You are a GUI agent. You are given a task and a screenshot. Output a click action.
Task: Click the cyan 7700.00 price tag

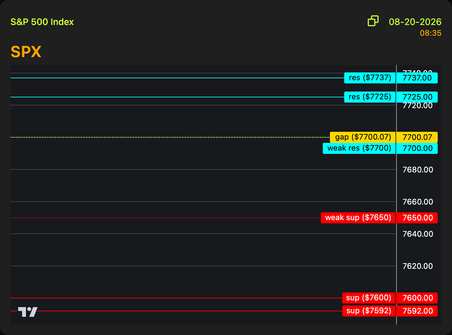click(x=417, y=148)
